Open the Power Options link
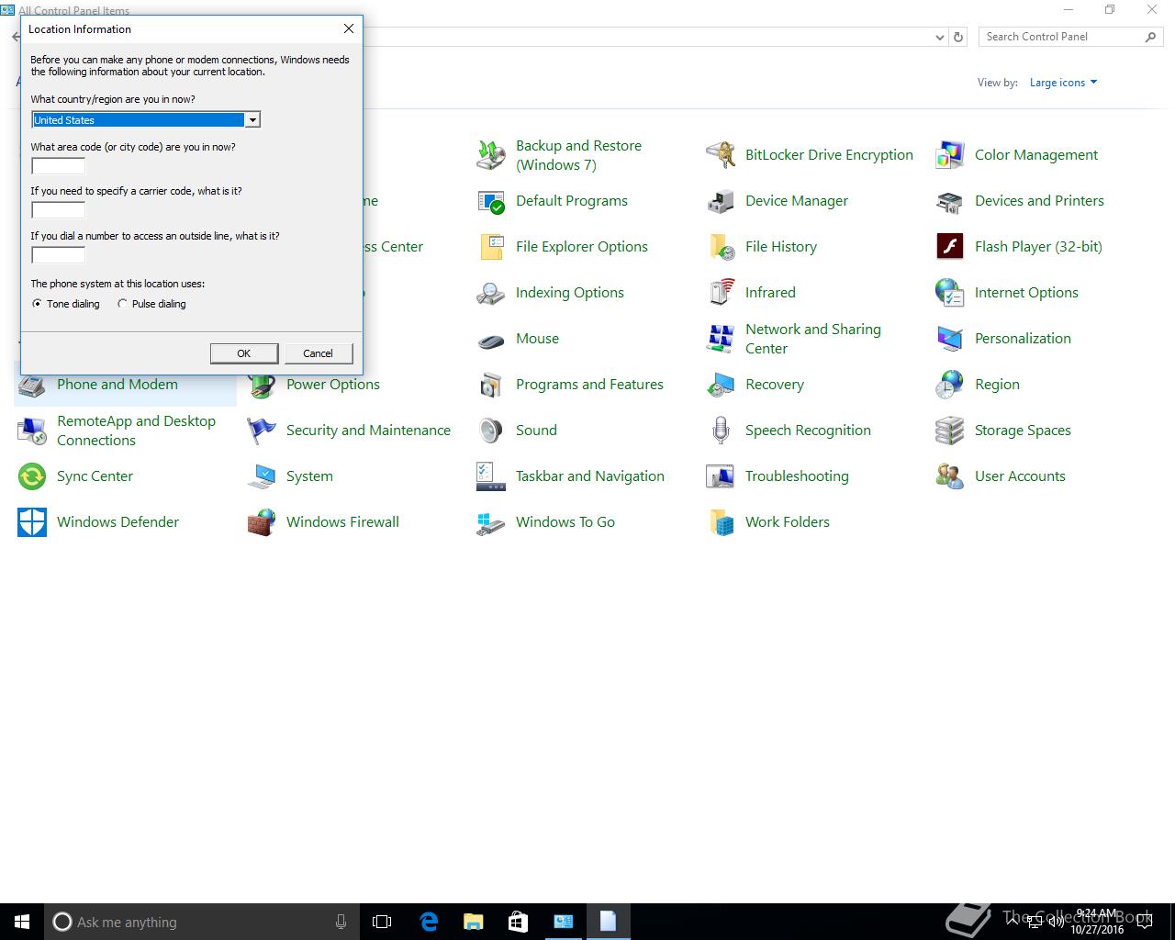 click(x=333, y=385)
